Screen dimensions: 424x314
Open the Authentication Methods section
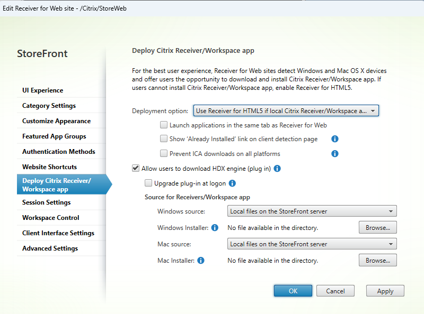(x=58, y=152)
